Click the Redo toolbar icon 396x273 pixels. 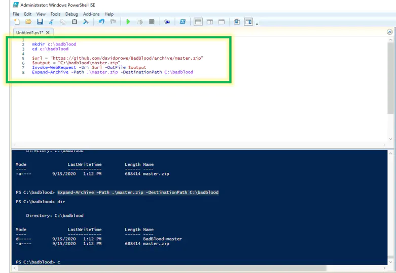pos(113,22)
